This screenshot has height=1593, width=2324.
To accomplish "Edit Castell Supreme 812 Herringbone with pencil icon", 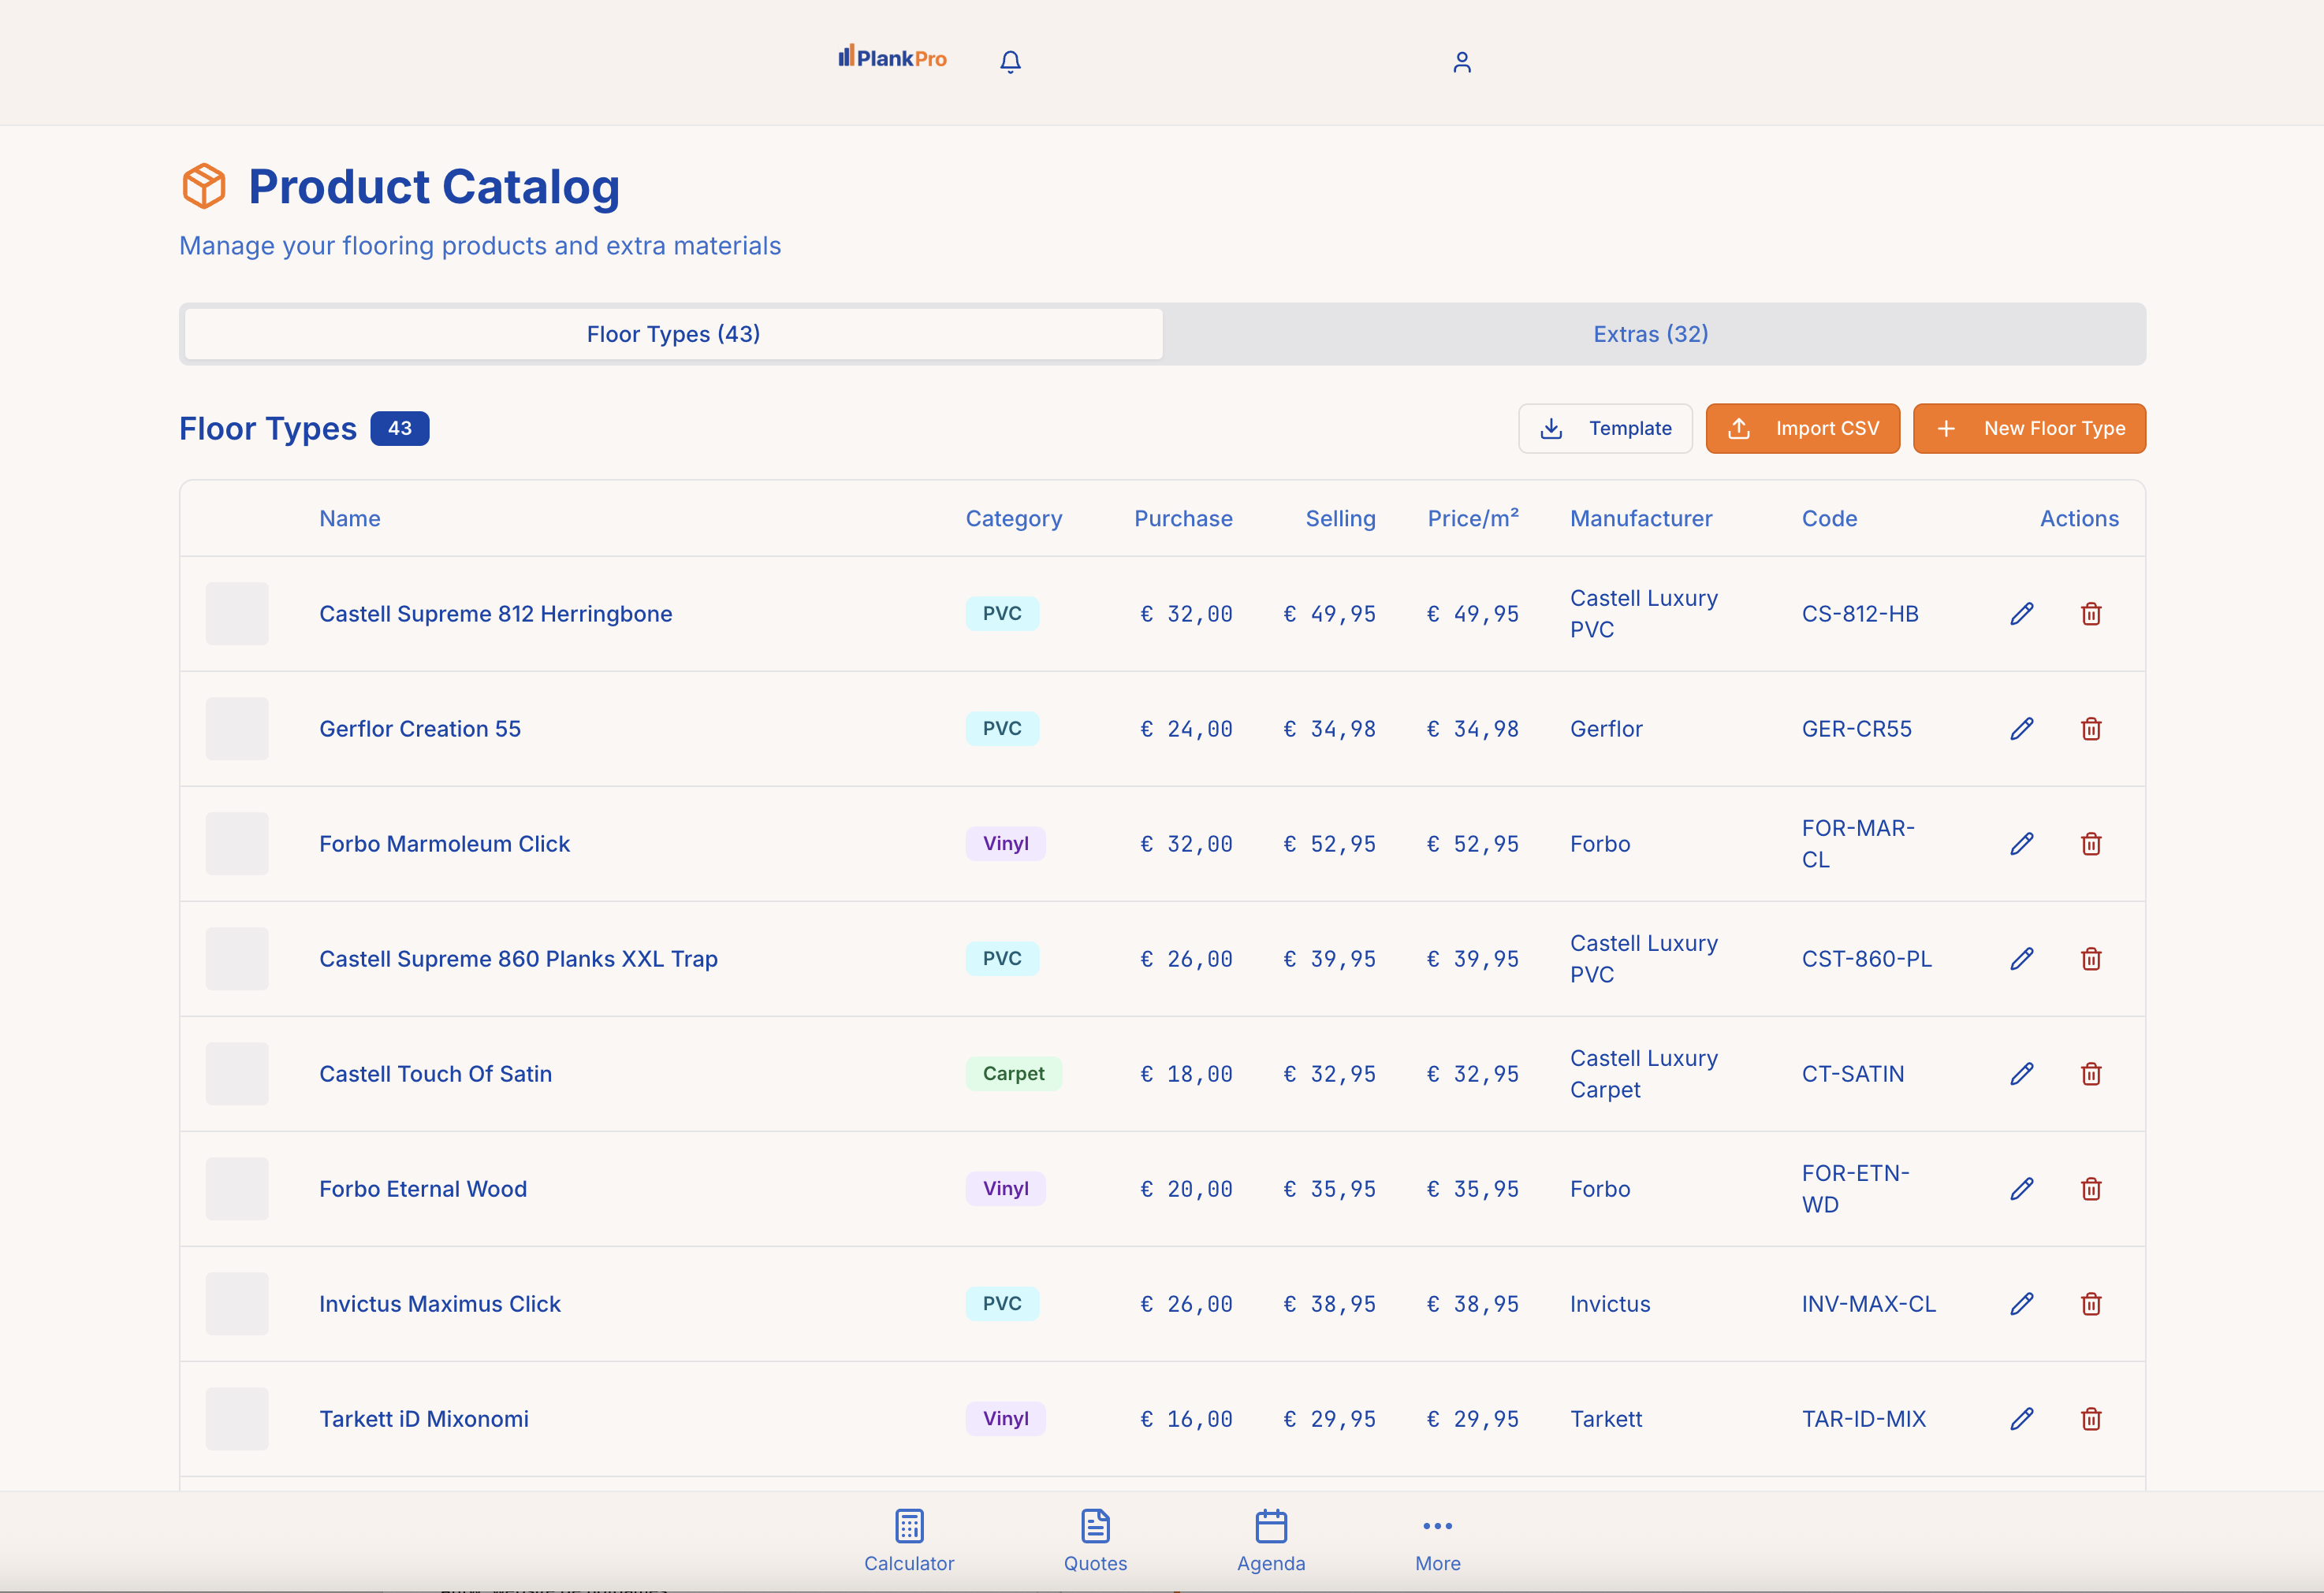I will [x=2021, y=614].
